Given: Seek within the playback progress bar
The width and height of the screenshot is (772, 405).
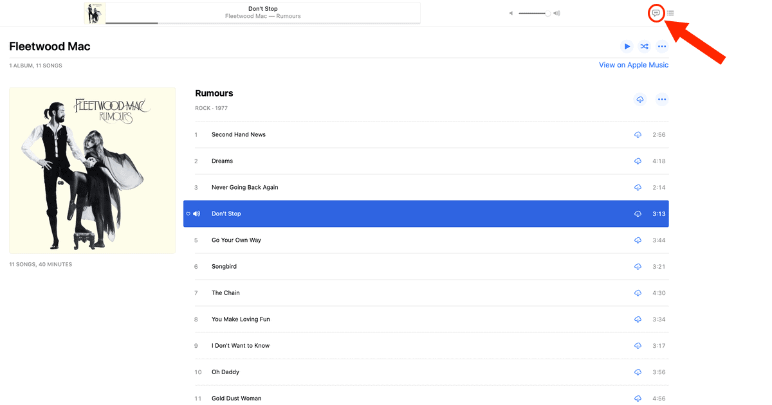Looking at the screenshot, I should click(262, 23).
